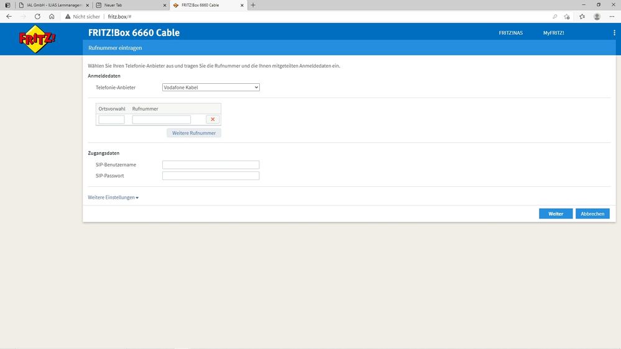Close the IAL GmbH ILIAS tab

(88, 5)
